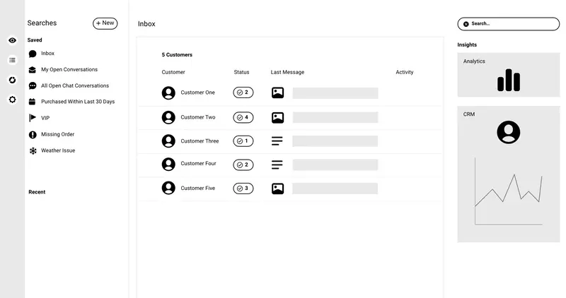Toggle Customer One's status badge showing 2
566x298 pixels.
click(x=243, y=93)
